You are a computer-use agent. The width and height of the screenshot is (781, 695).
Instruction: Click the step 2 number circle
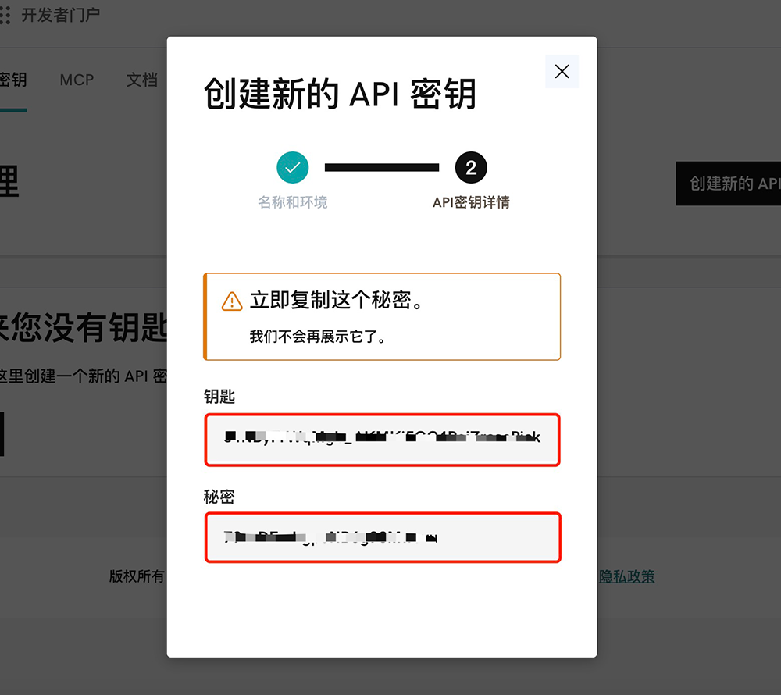(471, 167)
